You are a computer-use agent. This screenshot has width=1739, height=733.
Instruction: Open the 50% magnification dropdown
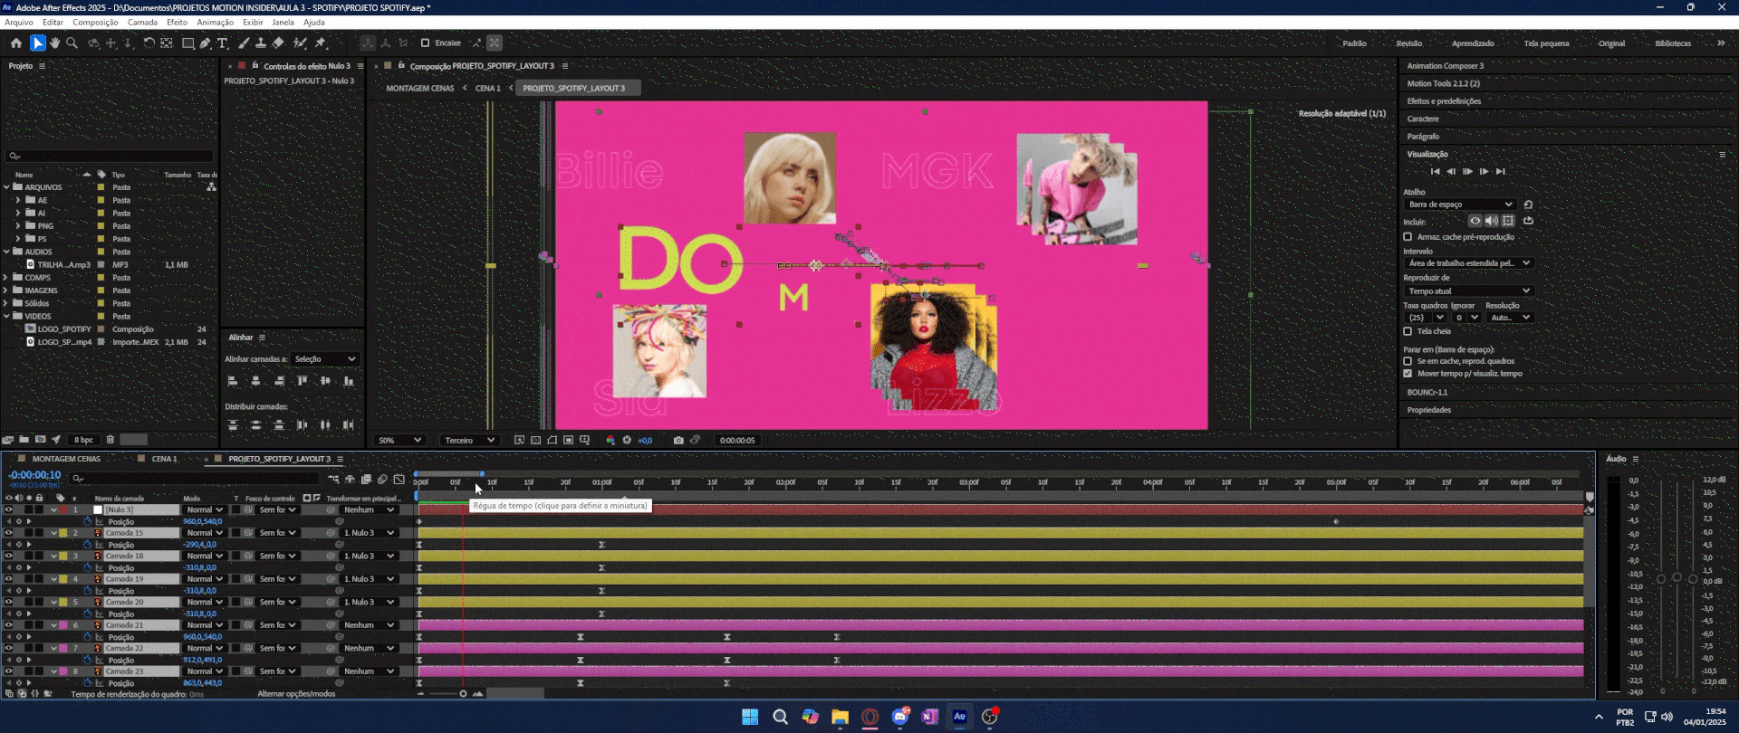coord(399,441)
